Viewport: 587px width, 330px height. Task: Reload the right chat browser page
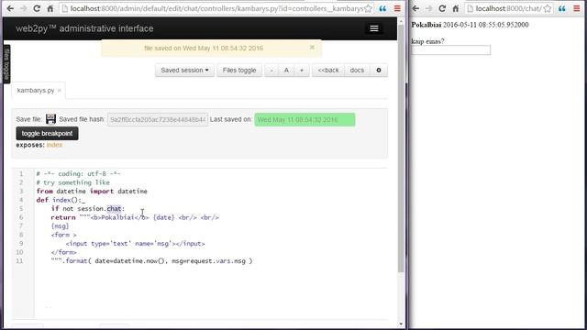coord(442,8)
